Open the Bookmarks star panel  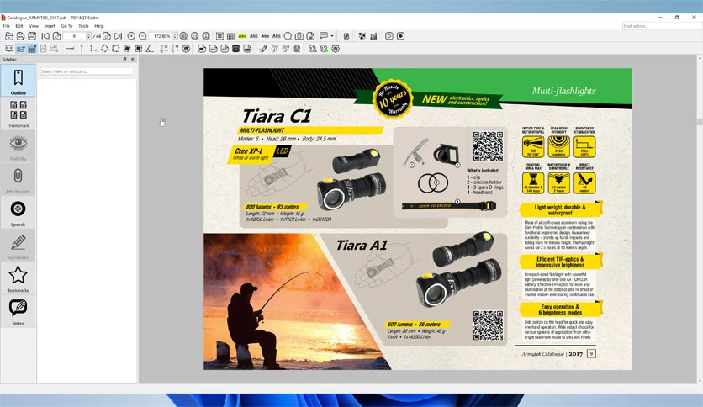18,279
